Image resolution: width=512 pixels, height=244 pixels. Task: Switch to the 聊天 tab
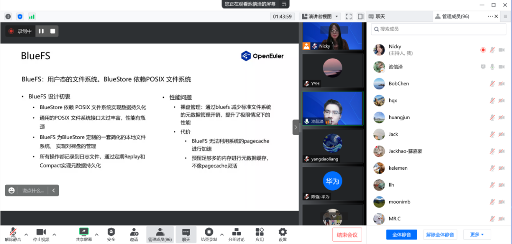(376, 17)
